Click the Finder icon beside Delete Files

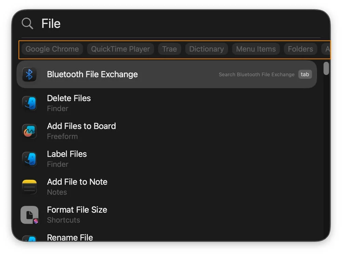[x=29, y=103]
